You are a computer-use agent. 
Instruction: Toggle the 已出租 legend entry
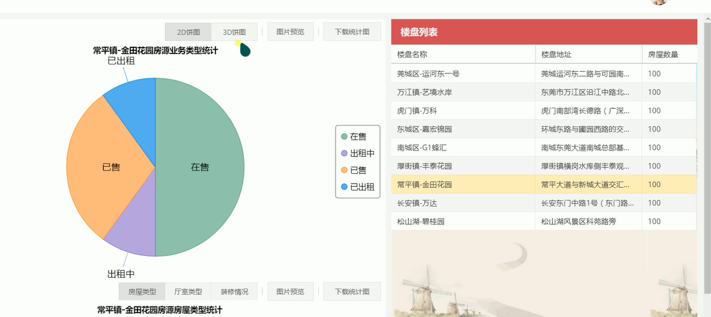click(358, 187)
